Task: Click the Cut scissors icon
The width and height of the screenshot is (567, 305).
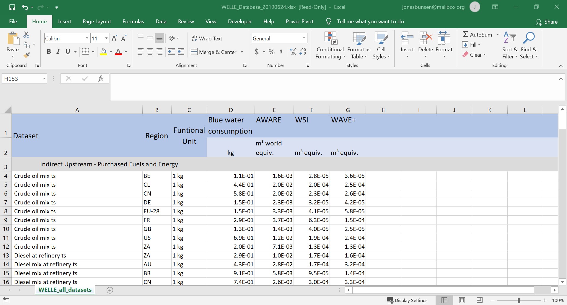Action: click(x=26, y=35)
